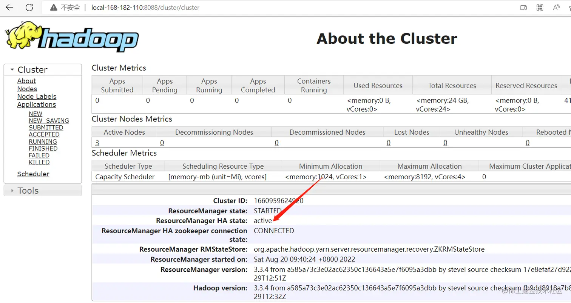Click the Cluster ID value
Viewport: 571px width, 303px height.
point(279,201)
